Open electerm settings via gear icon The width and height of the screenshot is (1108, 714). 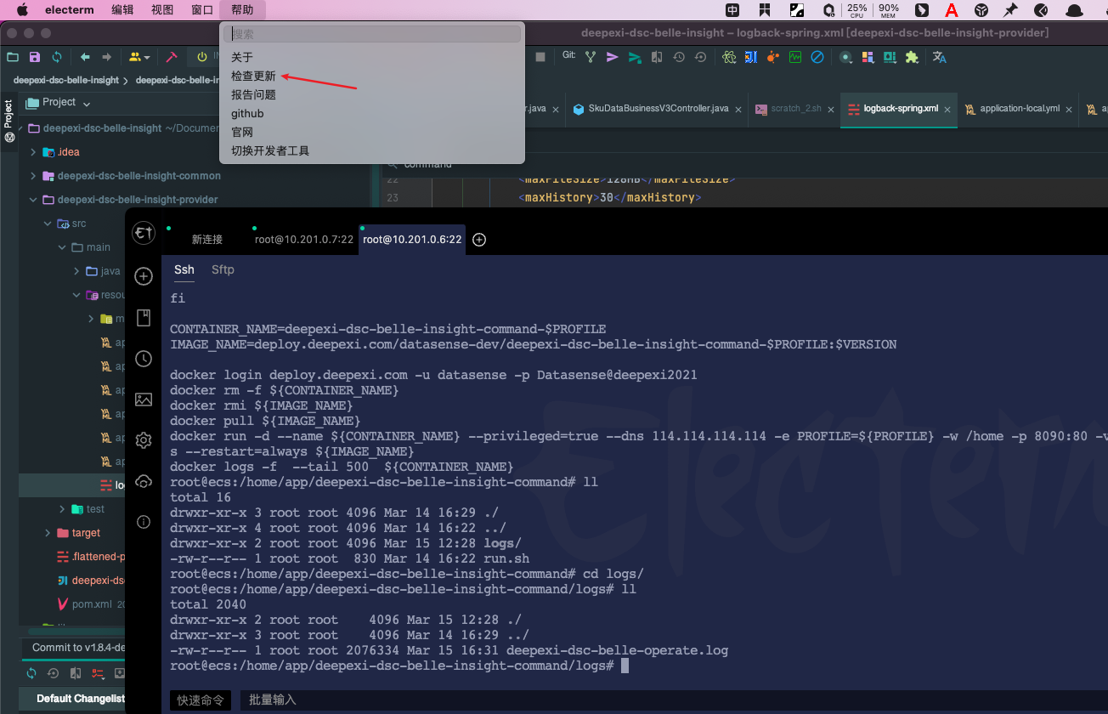[143, 439]
